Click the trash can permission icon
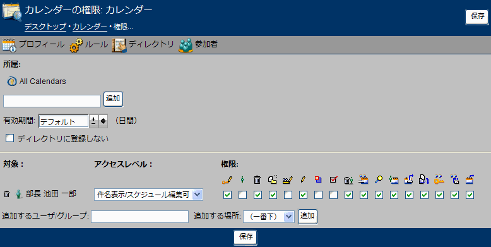This screenshot has height=247, width=491. [x=257, y=179]
